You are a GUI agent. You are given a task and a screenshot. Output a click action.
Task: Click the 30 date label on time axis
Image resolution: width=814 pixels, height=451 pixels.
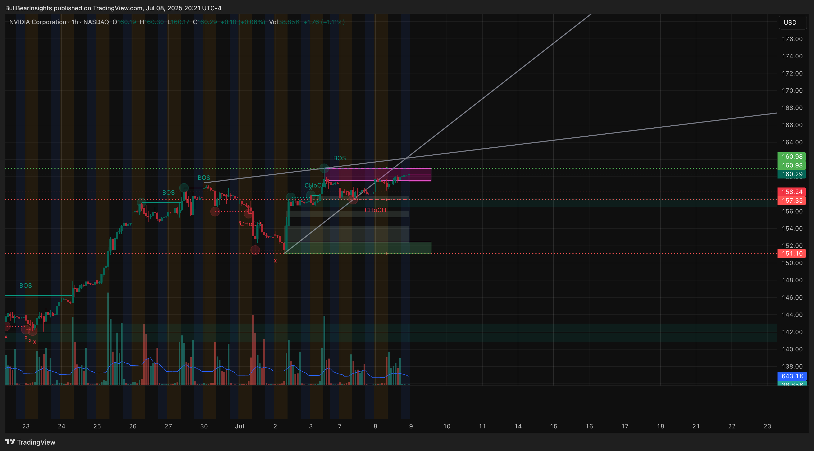204,426
